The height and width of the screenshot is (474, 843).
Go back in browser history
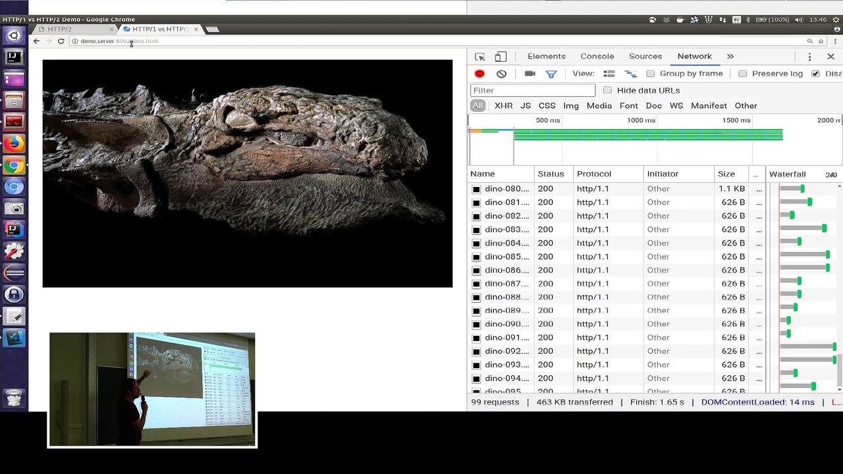[36, 41]
